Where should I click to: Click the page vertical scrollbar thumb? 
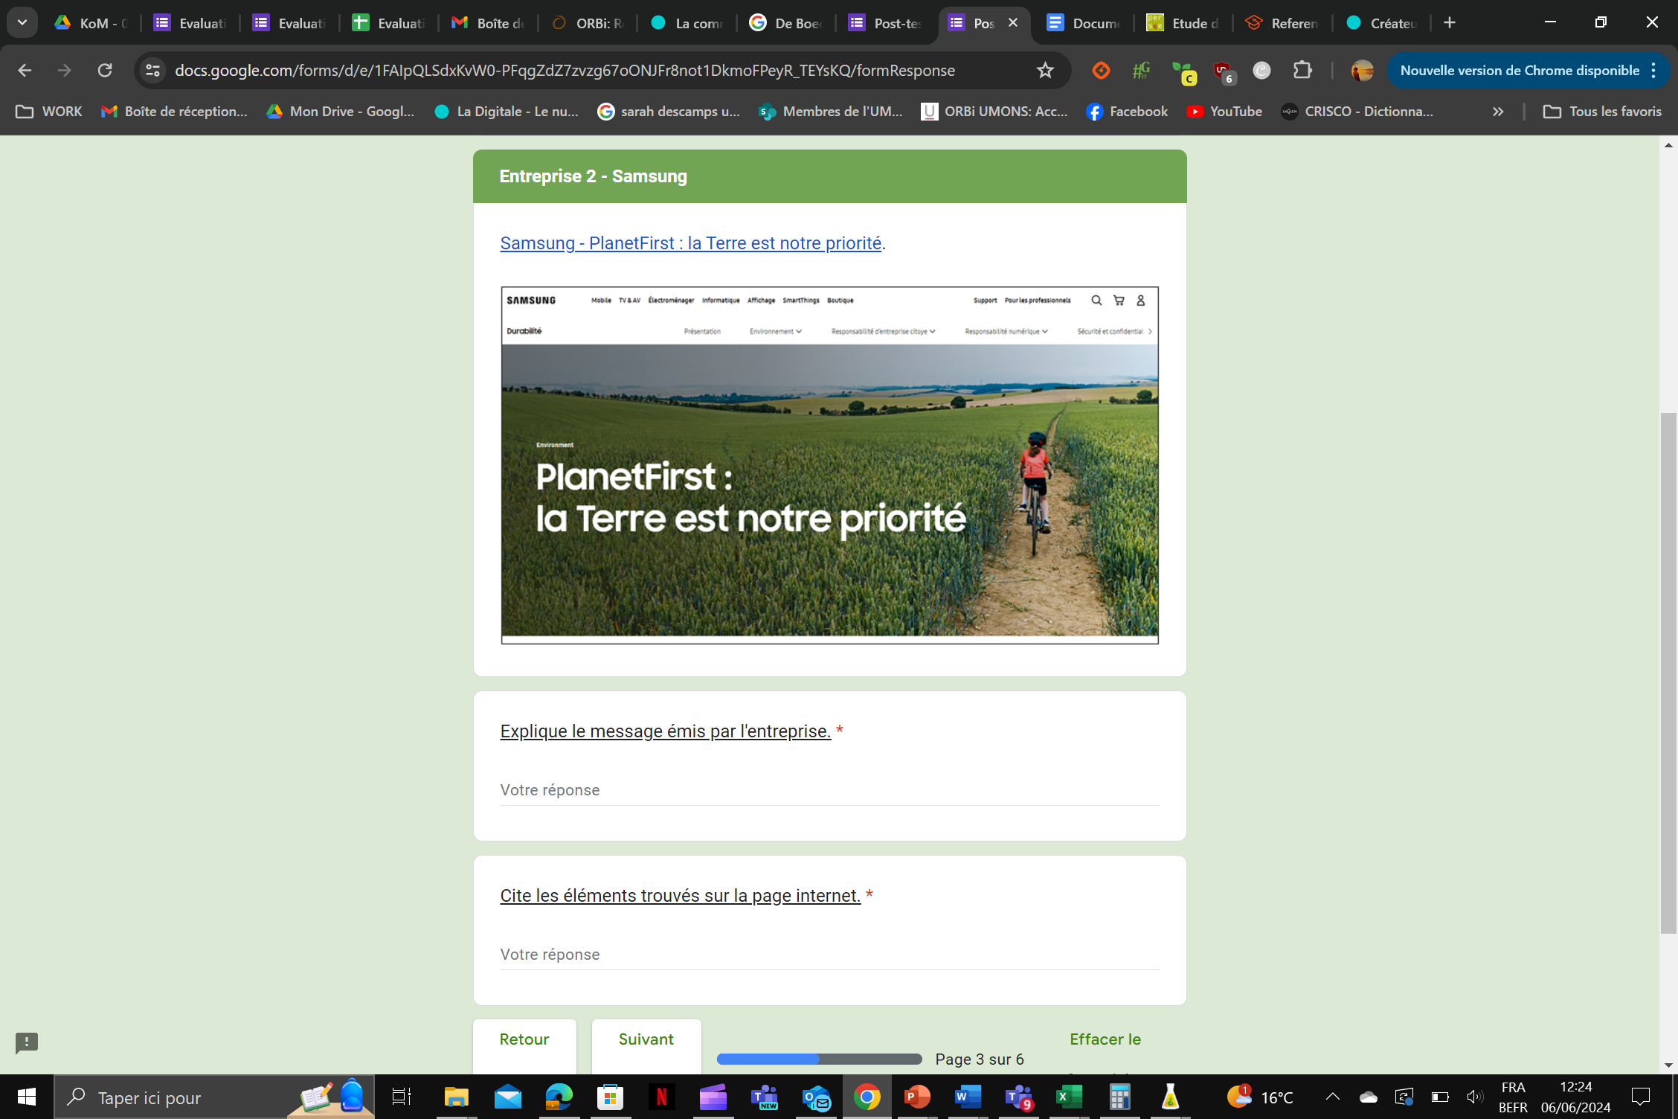pyautogui.click(x=1669, y=673)
